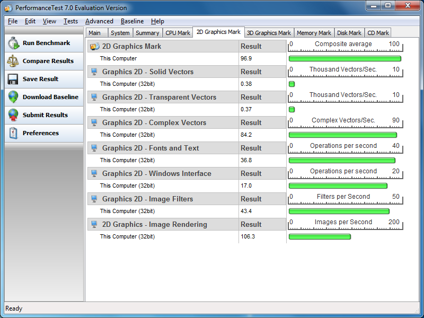Click the 36.8 Fonts and Text value
Image resolution: width=424 pixels, height=318 pixels.
click(246, 160)
